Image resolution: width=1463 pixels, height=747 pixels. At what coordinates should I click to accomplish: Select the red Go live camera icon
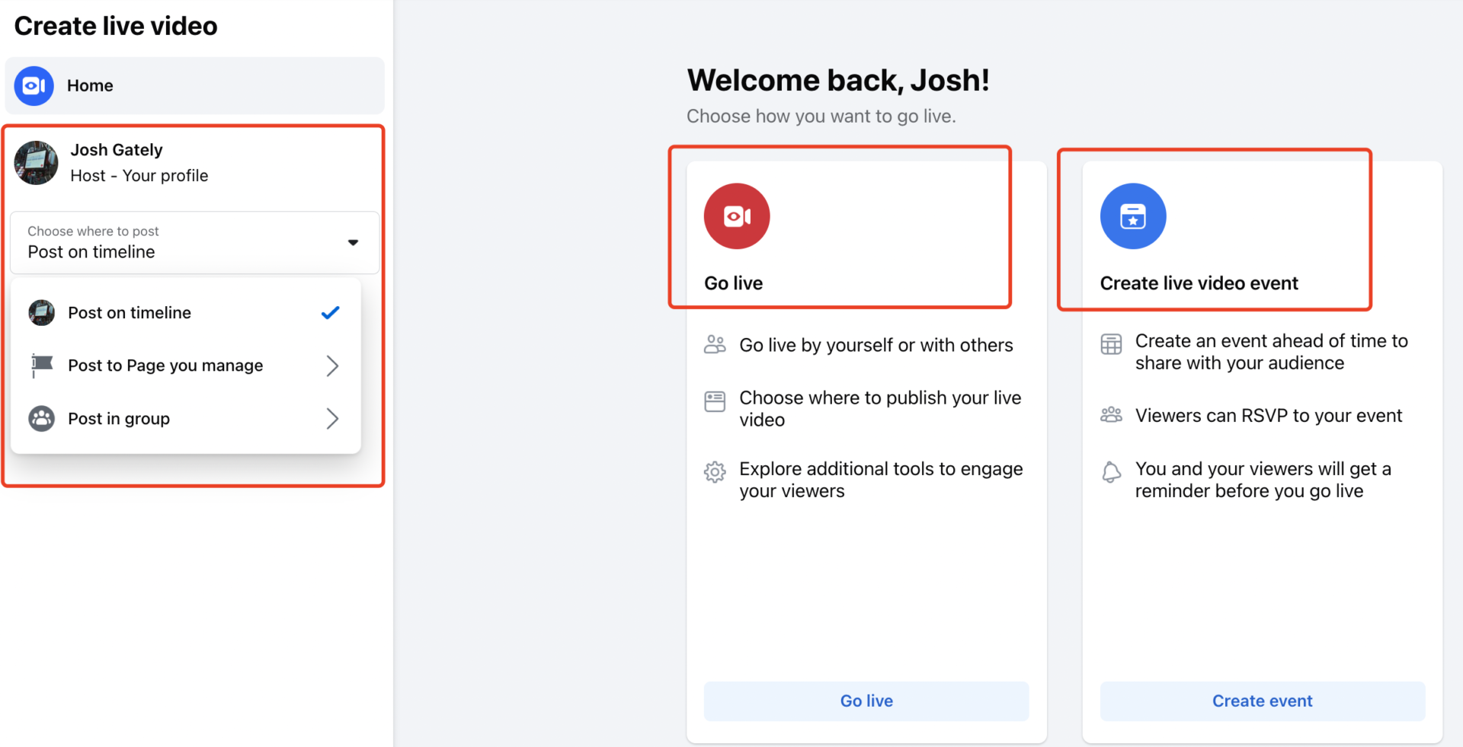736,215
